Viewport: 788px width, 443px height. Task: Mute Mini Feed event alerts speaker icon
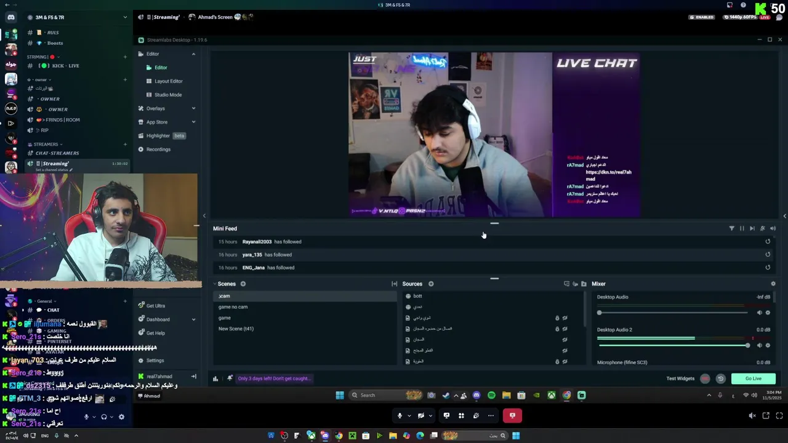tap(773, 228)
